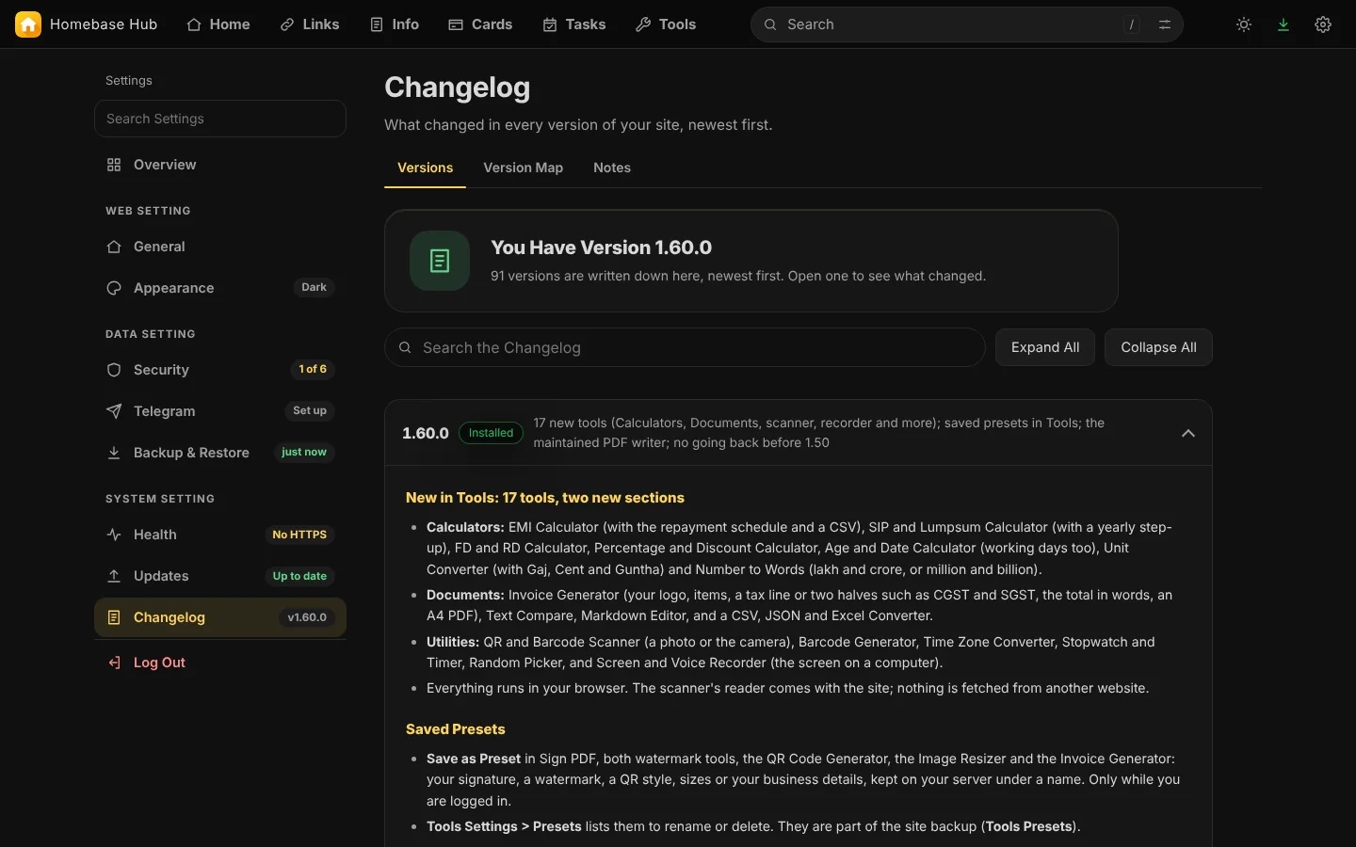Click the Collapse All button

pyautogui.click(x=1158, y=347)
